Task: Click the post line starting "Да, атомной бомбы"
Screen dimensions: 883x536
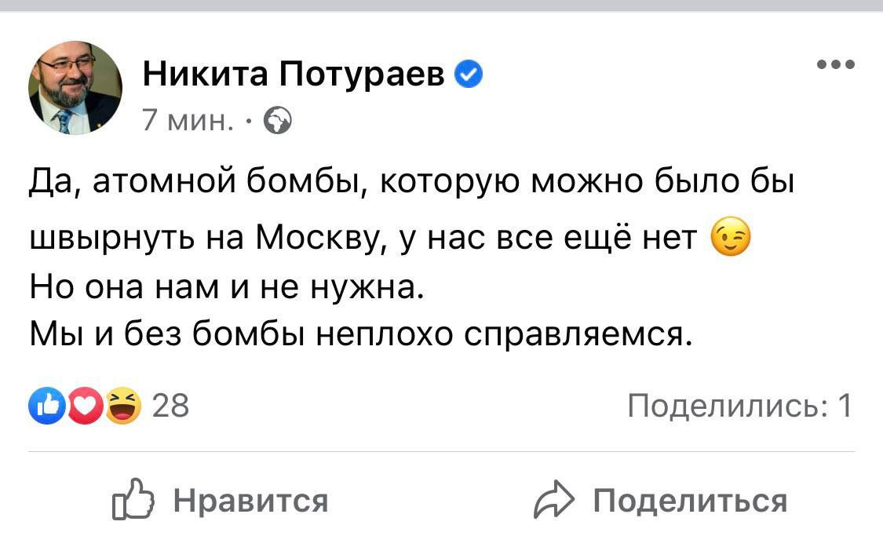Action: 412,184
